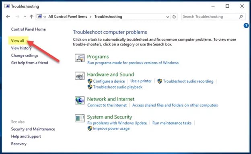
Task: Open Change settings
Action: [x=25, y=55]
